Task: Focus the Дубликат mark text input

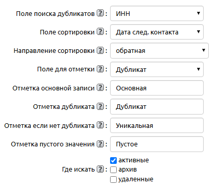Action: click(157, 107)
